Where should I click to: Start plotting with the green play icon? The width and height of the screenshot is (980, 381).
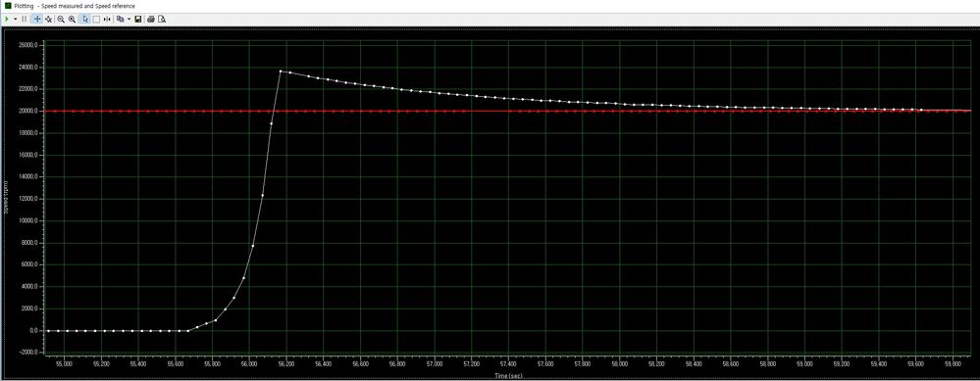(x=7, y=20)
